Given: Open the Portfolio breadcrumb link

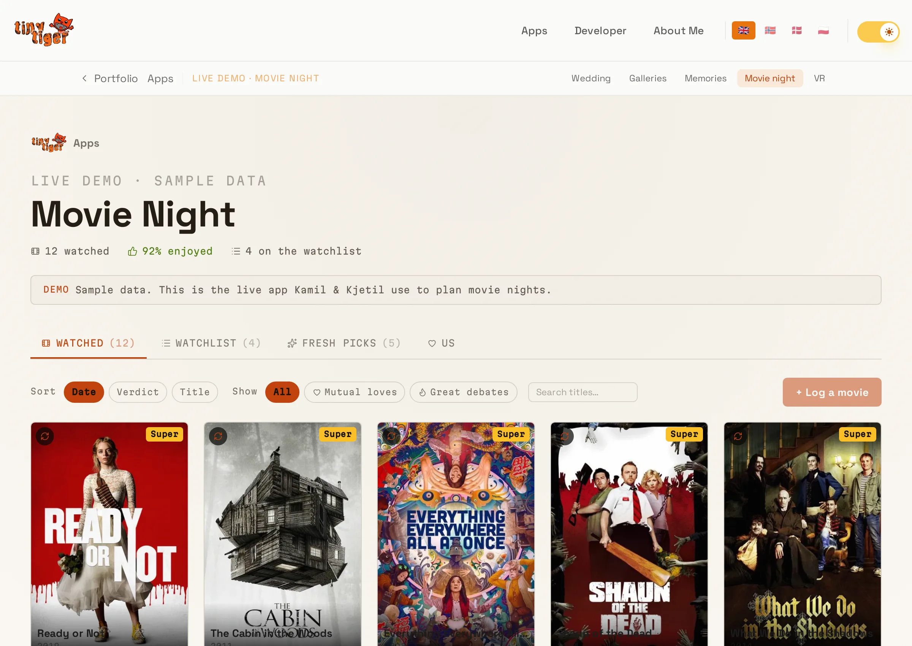Looking at the screenshot, I should pyautogui.click(x=116, y=78).
